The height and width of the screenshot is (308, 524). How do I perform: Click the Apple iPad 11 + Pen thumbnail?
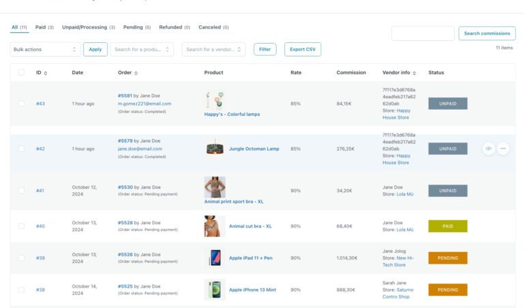215,258
